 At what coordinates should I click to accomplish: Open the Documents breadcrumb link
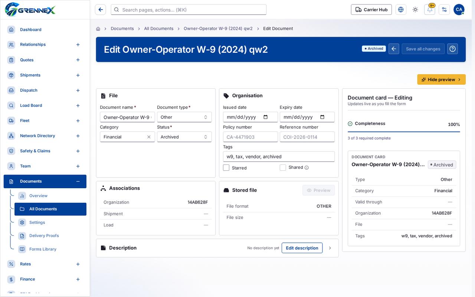click(x=122, y=29)
